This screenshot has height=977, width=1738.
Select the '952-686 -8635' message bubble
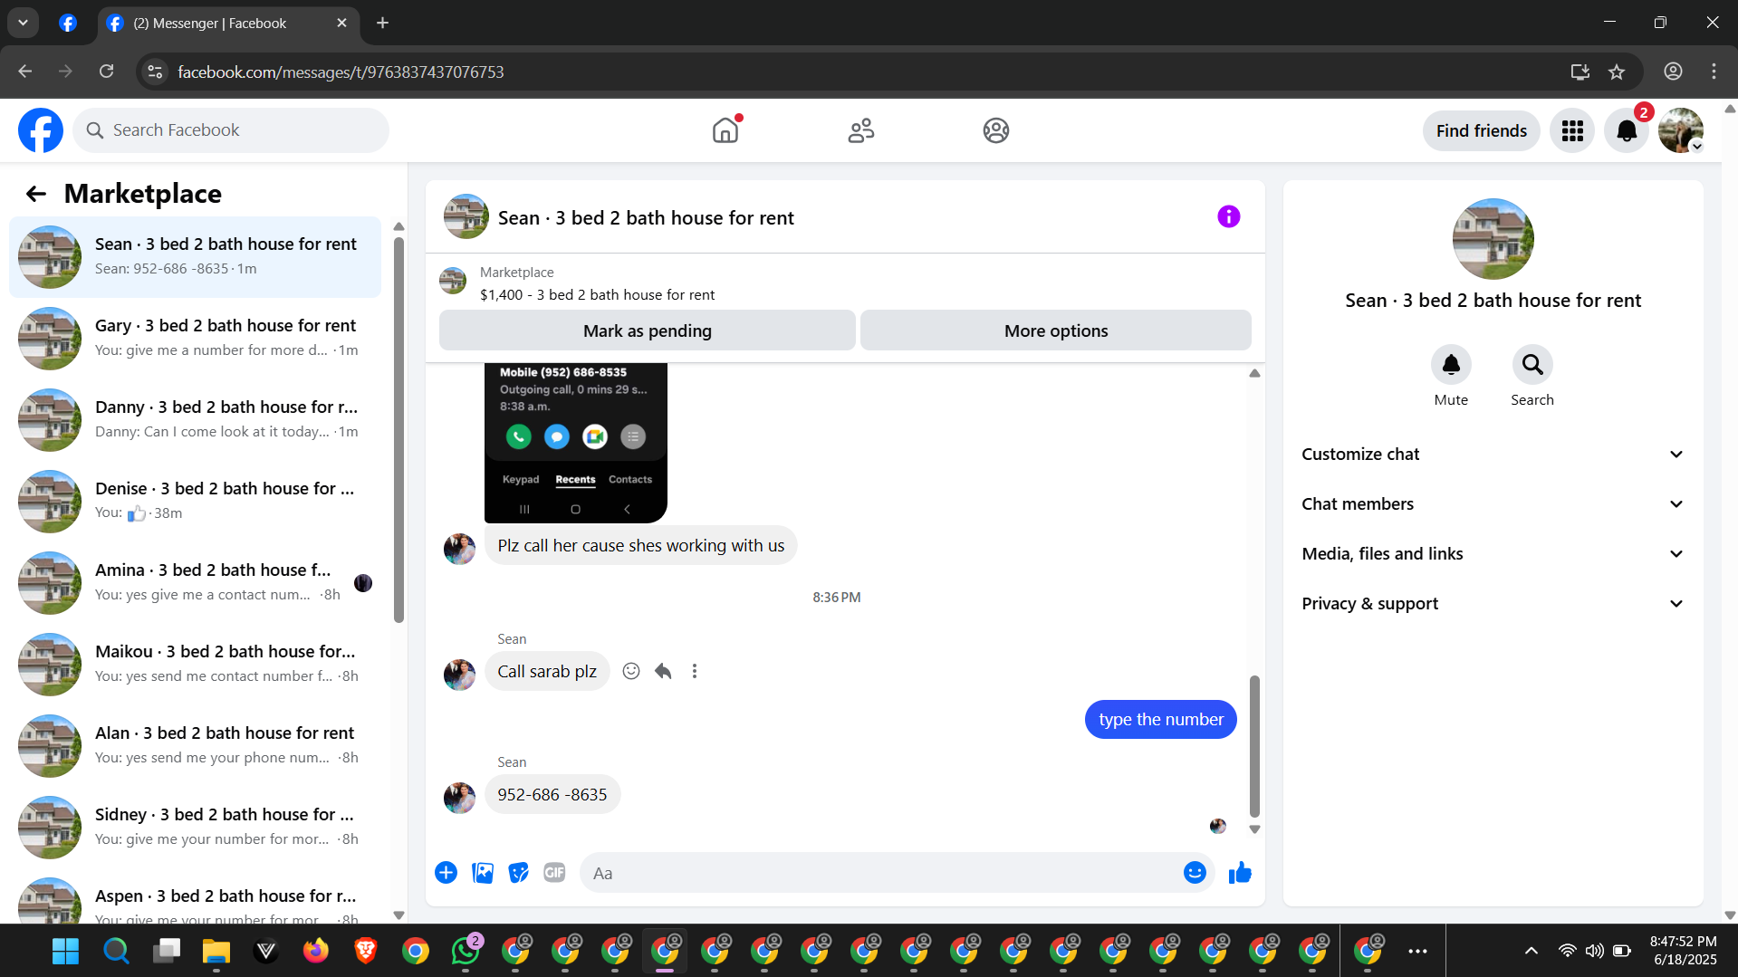552,794
